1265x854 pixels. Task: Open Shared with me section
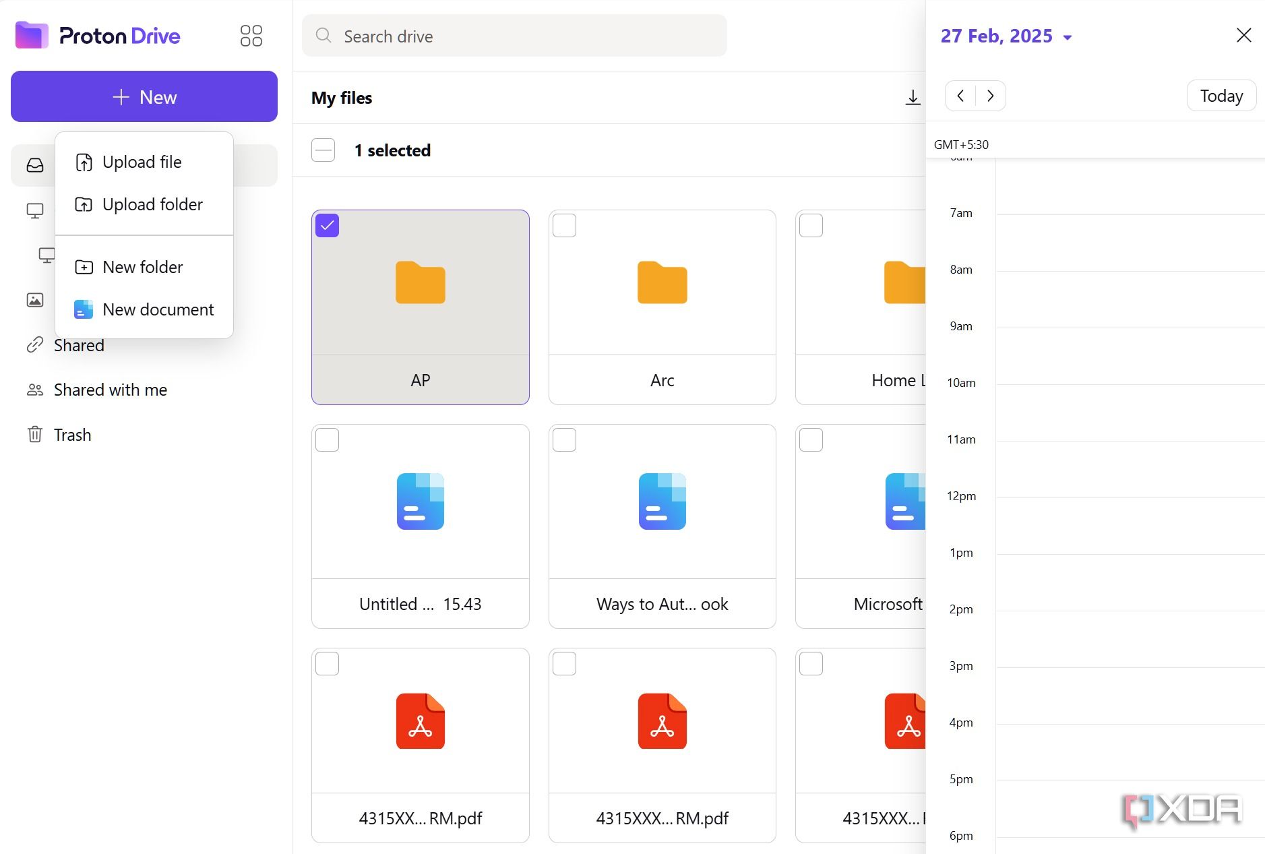111,390
